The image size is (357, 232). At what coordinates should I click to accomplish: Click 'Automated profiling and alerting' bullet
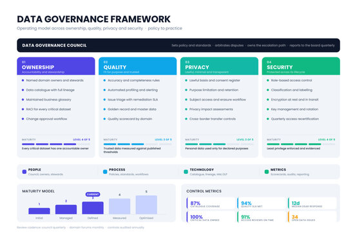tap(133, 90)
